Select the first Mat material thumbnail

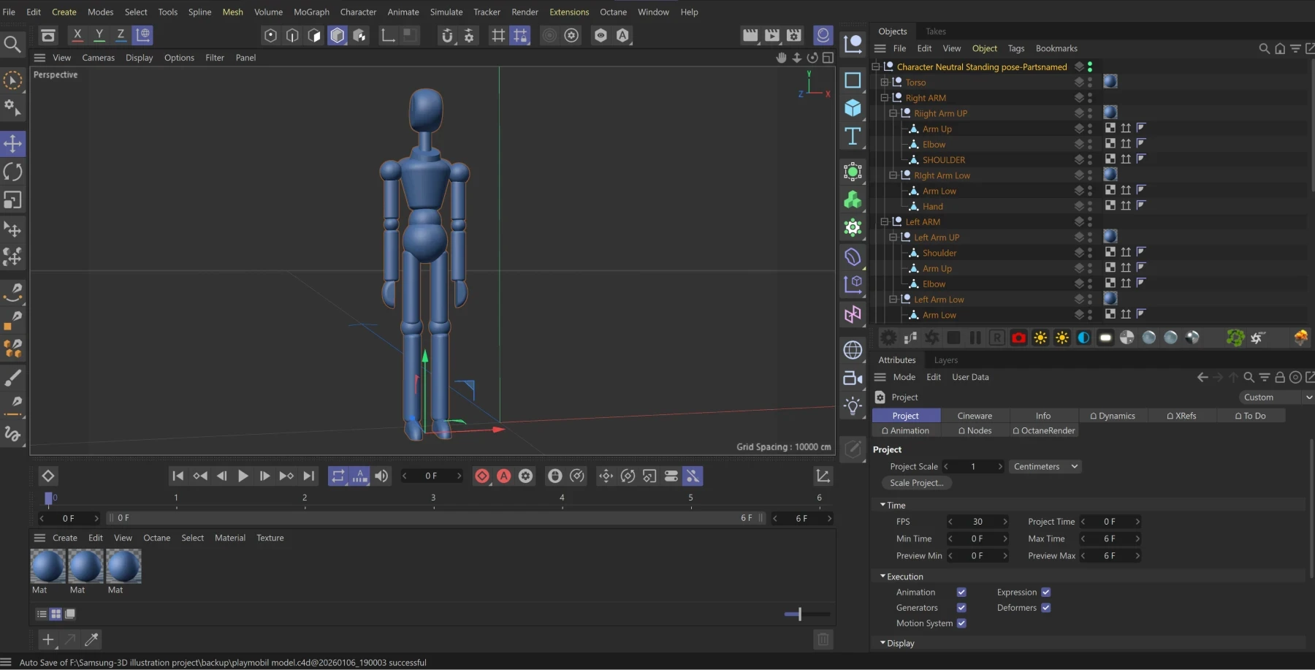(47, 566)
